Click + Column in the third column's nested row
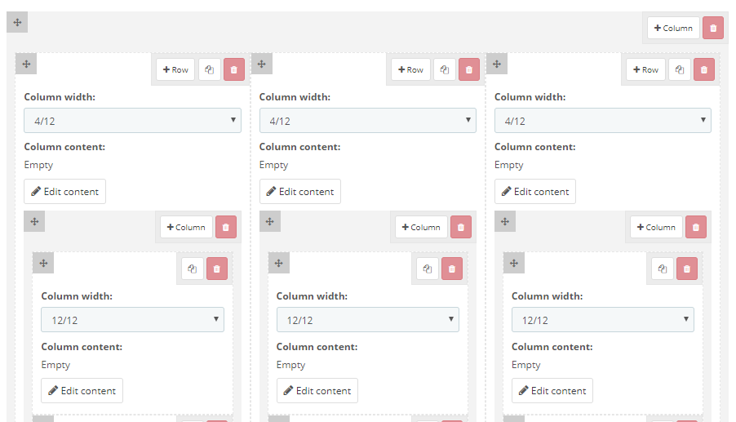 click(656, 227)
